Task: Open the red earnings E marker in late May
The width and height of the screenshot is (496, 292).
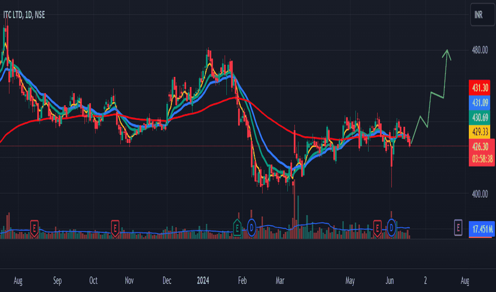Action: click(x=377, y=228)
